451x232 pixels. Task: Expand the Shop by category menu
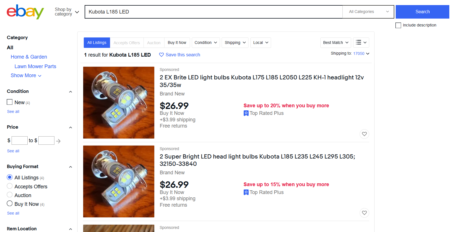67,12
